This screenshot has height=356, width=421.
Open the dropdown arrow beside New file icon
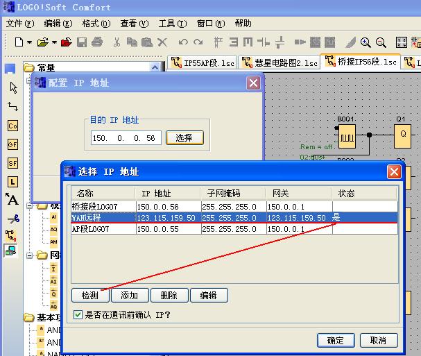pos(30,42)
